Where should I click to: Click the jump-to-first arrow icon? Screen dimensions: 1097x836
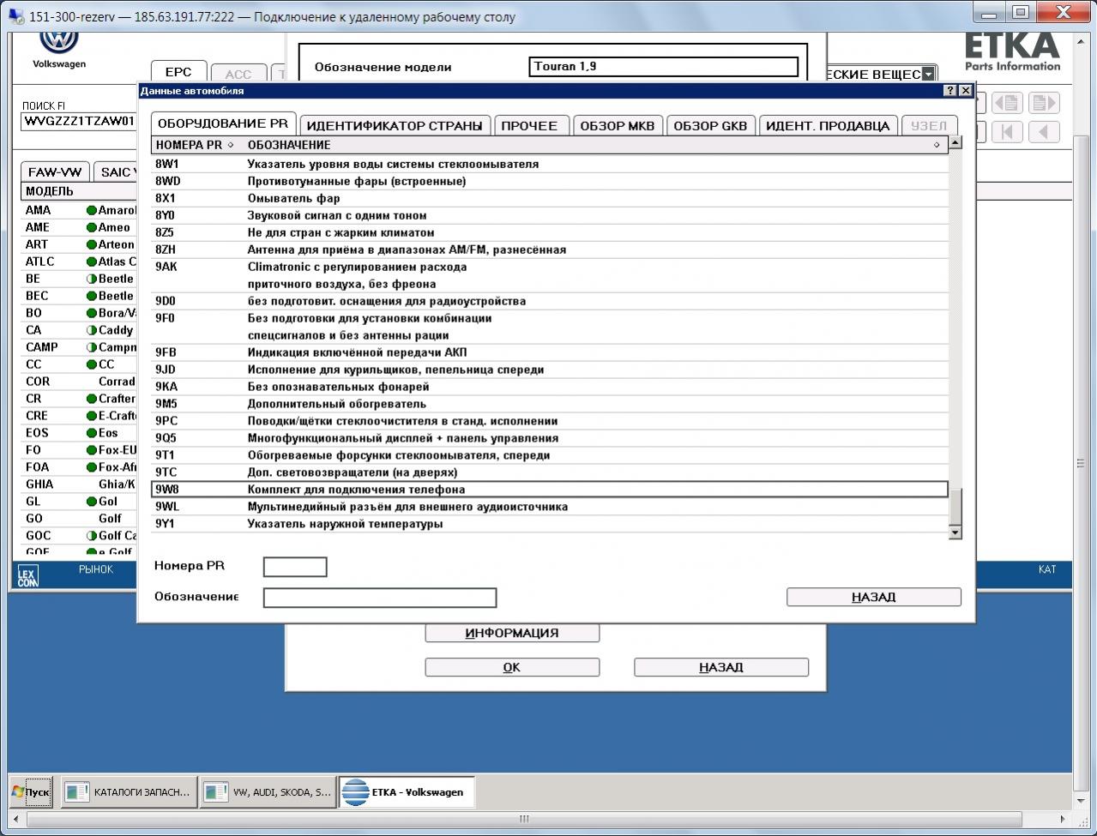(x=1008, y=132)
